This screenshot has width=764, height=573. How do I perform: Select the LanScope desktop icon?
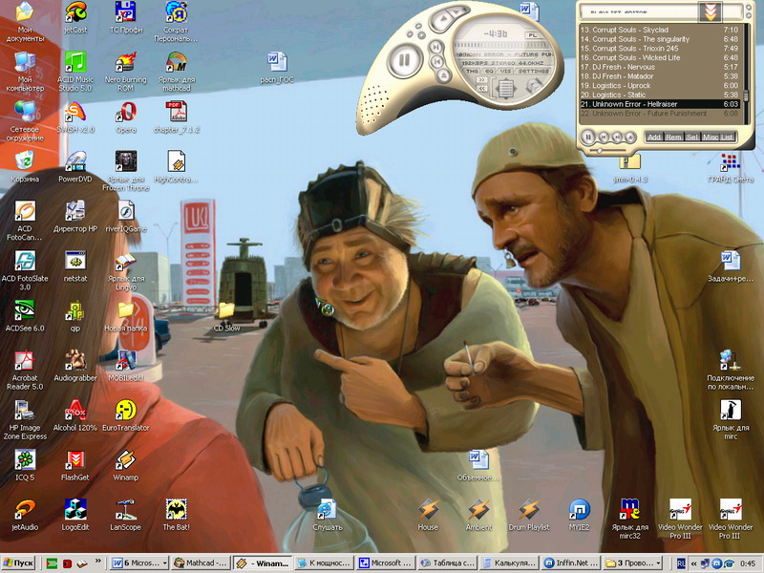126,515
